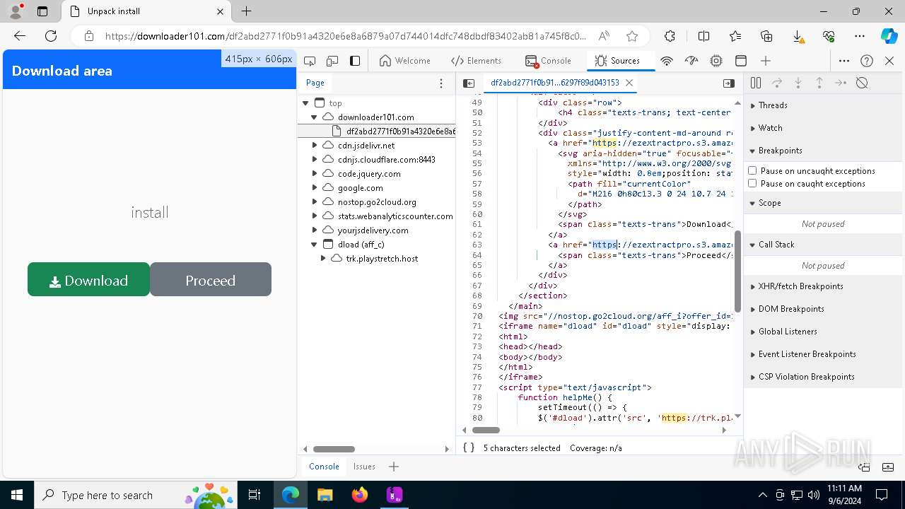Screen dimensions: 905x509
Task: Click the inspect element picker icon
Action: (x=310, y=61)
